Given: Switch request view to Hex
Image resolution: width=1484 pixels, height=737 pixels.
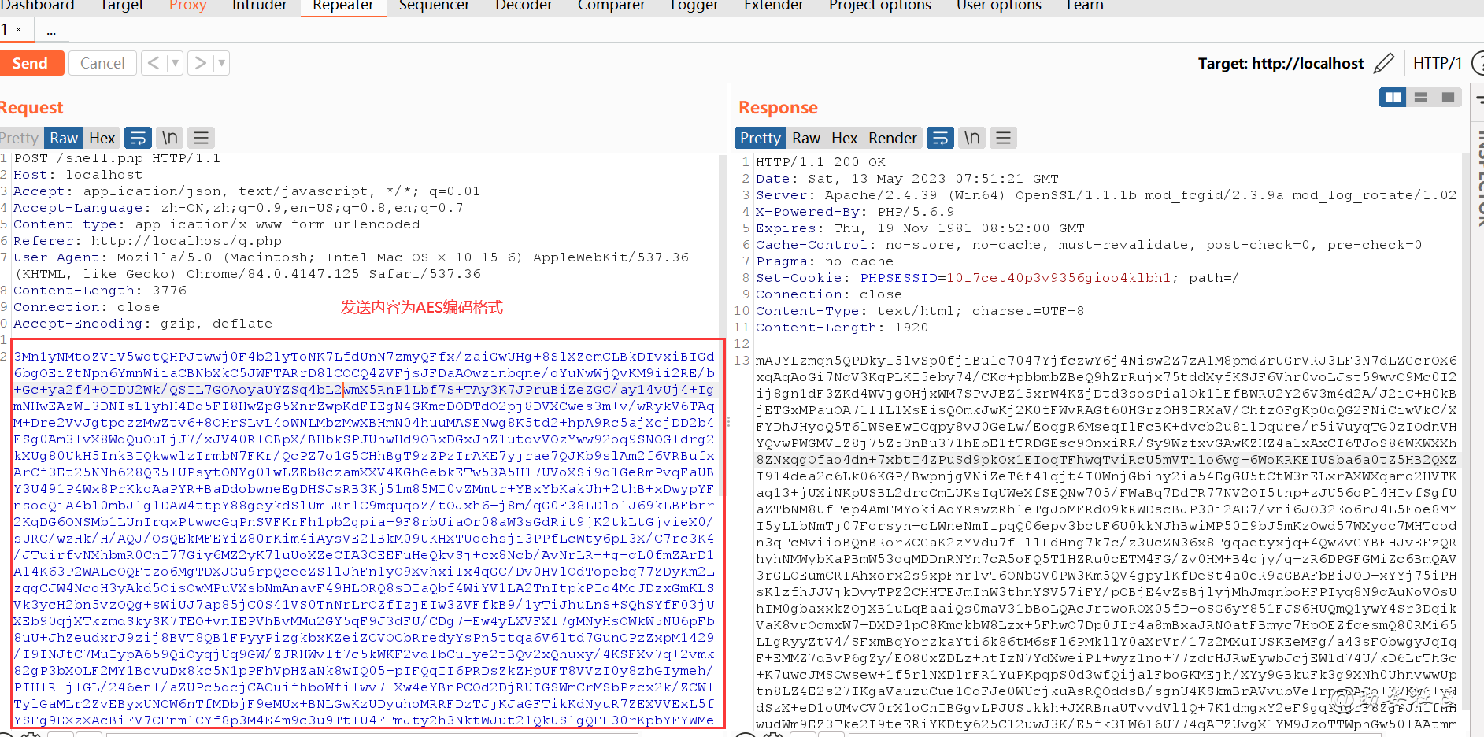Looking at the screenshot, I should pyautogui.click(x=102, y=138).
